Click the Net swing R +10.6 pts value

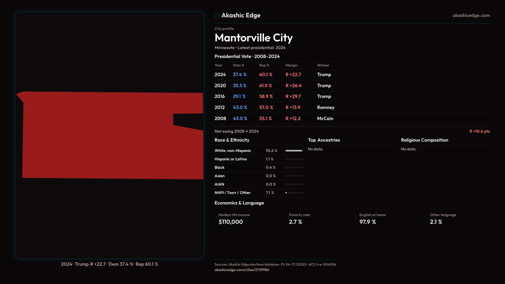479,131
